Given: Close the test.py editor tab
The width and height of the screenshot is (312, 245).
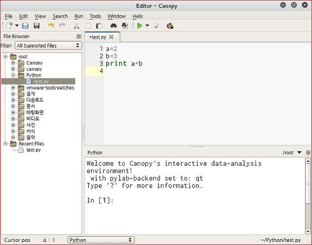Looking at the screenshot, I should coord(111,37).
